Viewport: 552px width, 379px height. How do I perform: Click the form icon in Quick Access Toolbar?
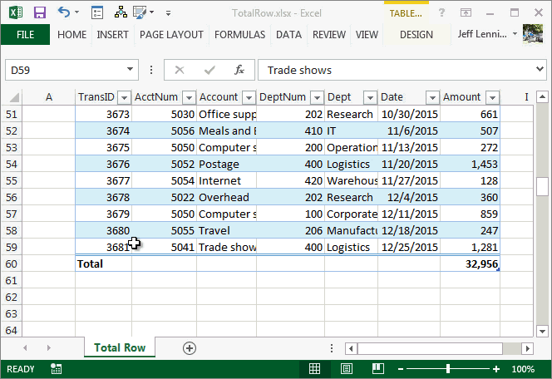[x=96, y=12]
